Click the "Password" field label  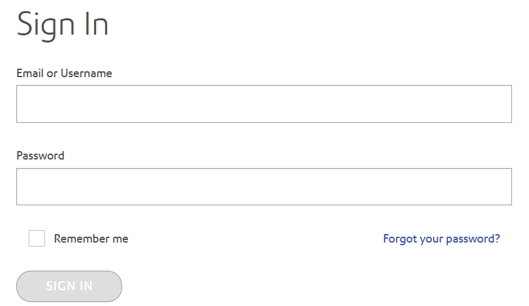coord(40,156)
